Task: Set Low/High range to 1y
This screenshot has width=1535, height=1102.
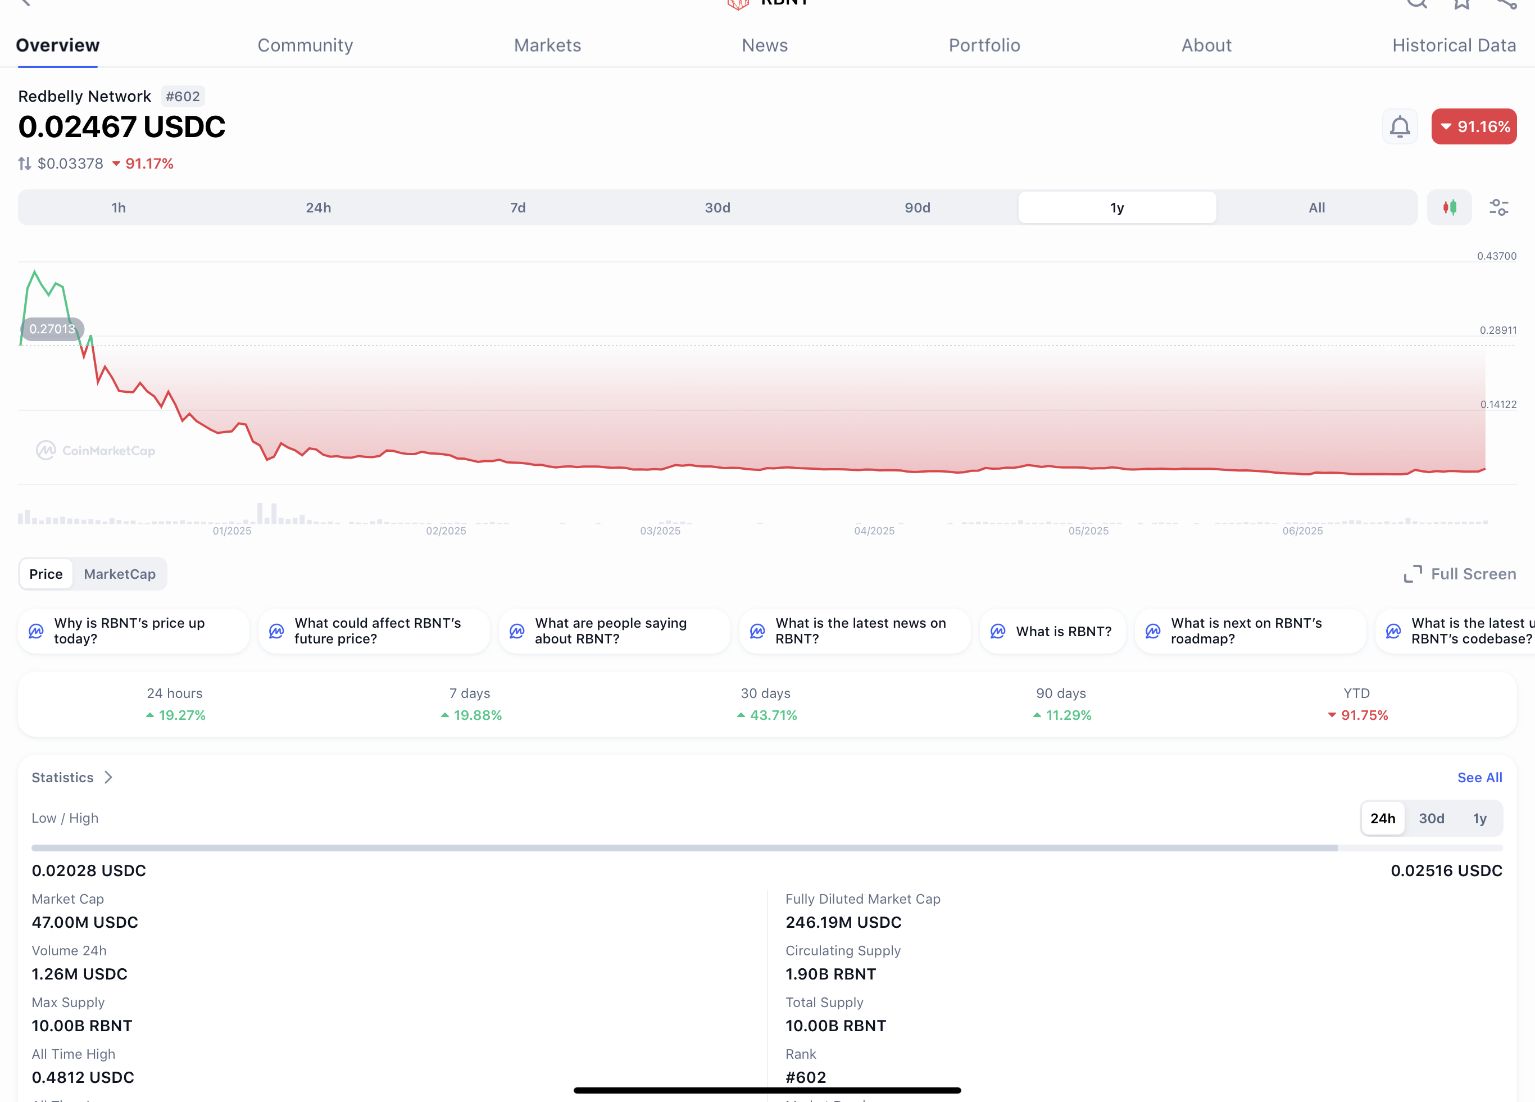Action: point(1479,818)
